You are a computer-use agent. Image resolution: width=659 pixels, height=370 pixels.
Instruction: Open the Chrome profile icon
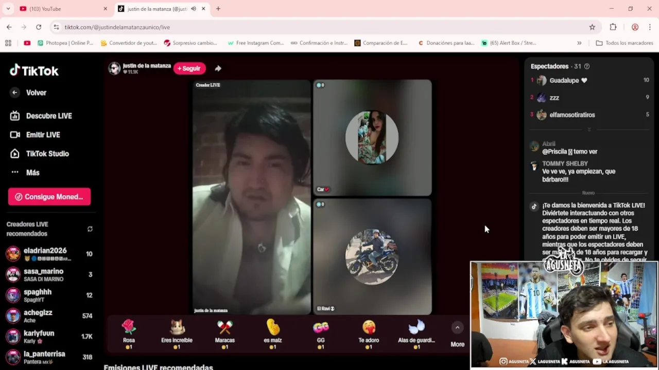635,27
